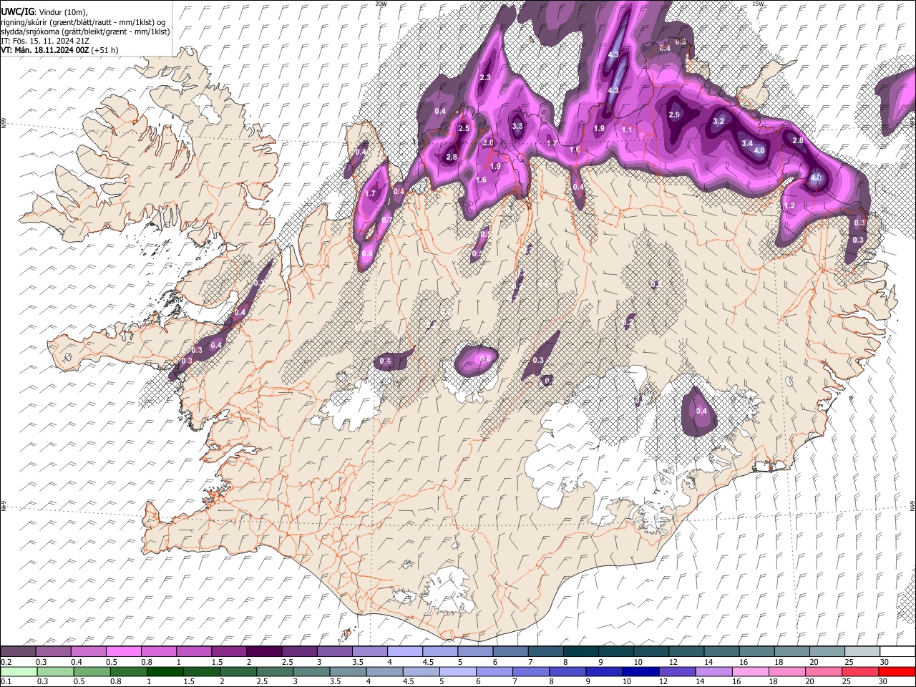Click the 2.9 precipitation value on the map

[x=674, y=114]
